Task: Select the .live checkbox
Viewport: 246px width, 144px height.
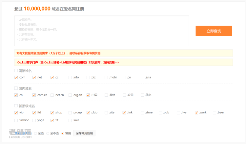Action: coord(178,112)
